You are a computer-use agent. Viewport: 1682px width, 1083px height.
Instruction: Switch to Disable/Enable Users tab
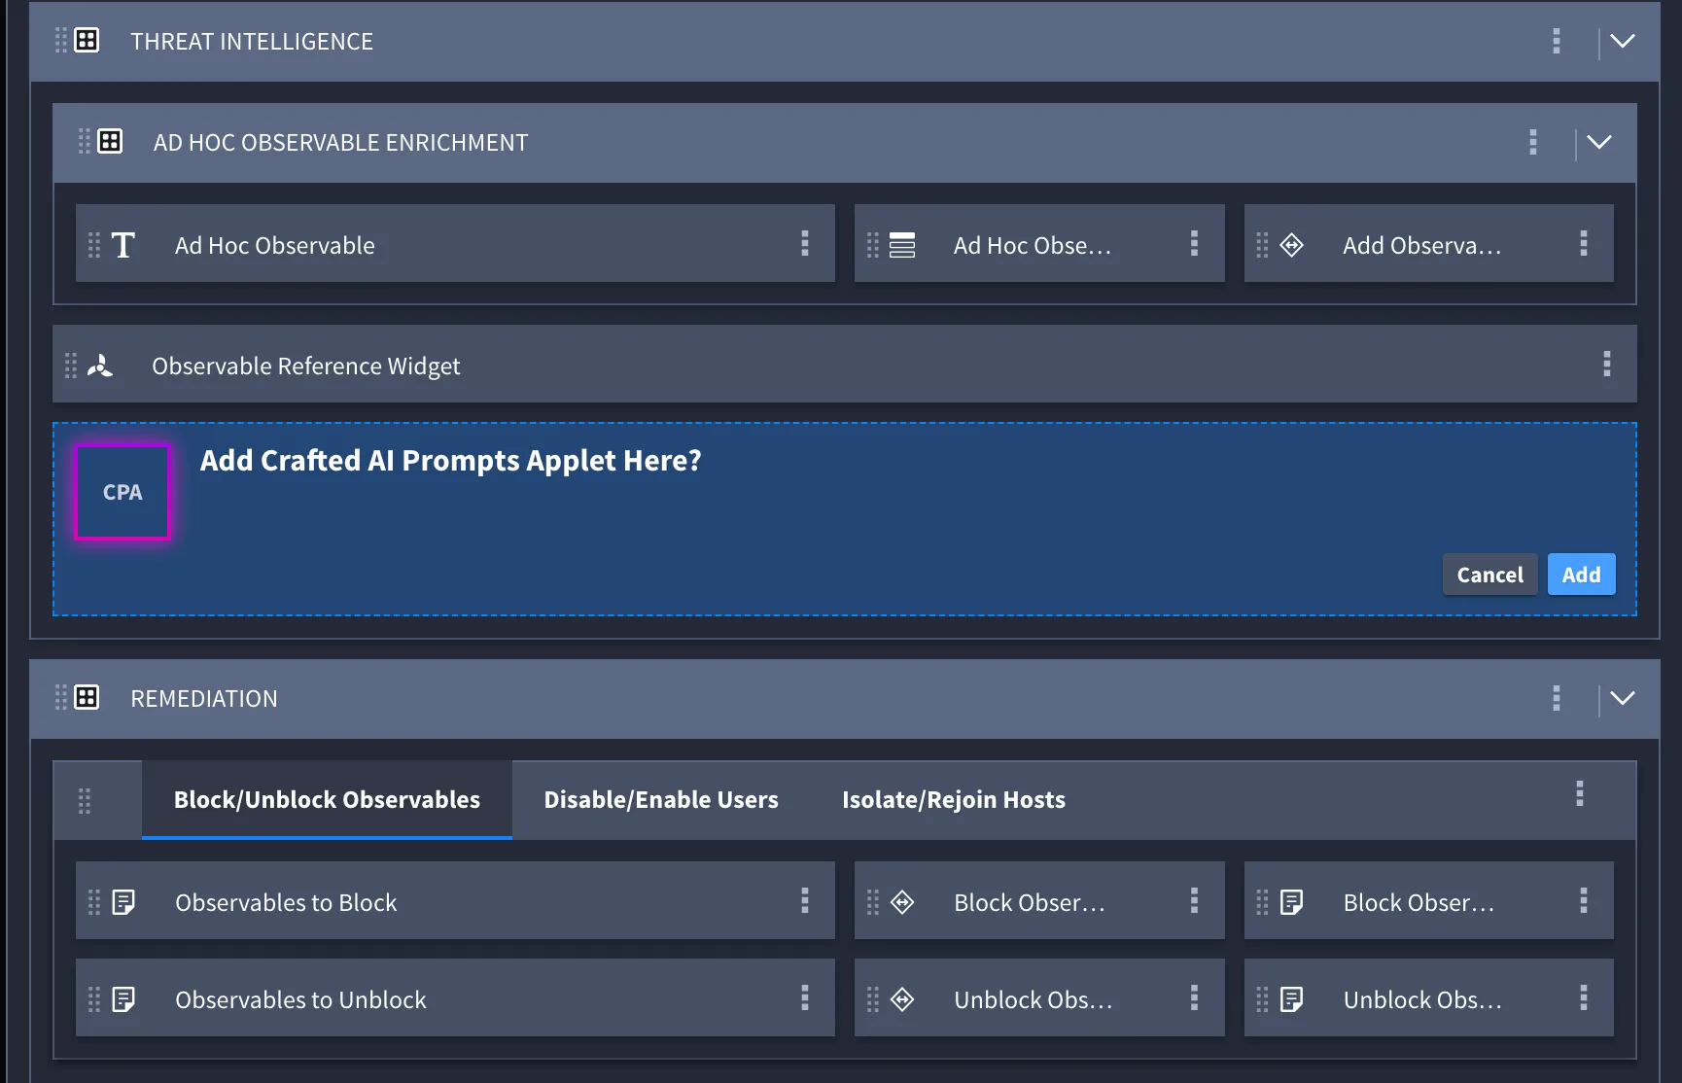click(661, 799)
